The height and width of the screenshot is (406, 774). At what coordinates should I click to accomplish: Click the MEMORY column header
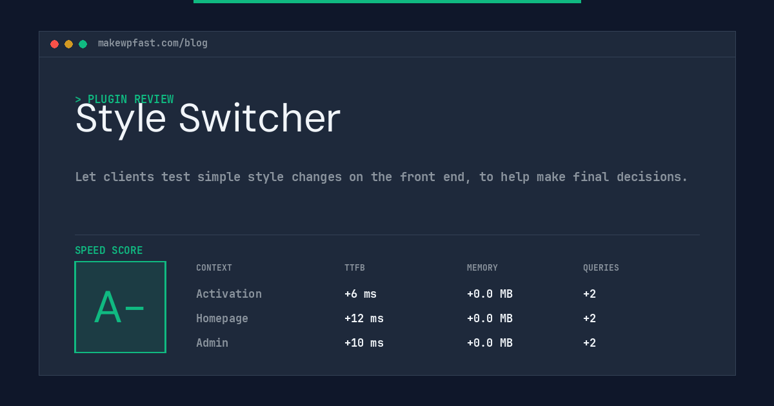[x=482, y=268]
